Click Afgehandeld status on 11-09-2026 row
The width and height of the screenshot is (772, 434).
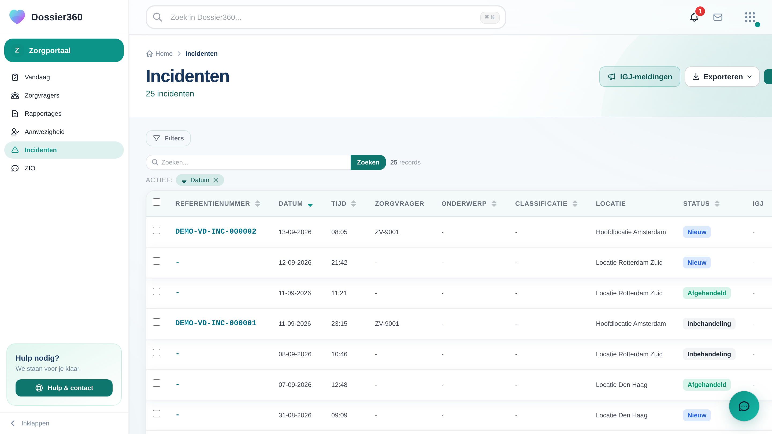[707, 293]
